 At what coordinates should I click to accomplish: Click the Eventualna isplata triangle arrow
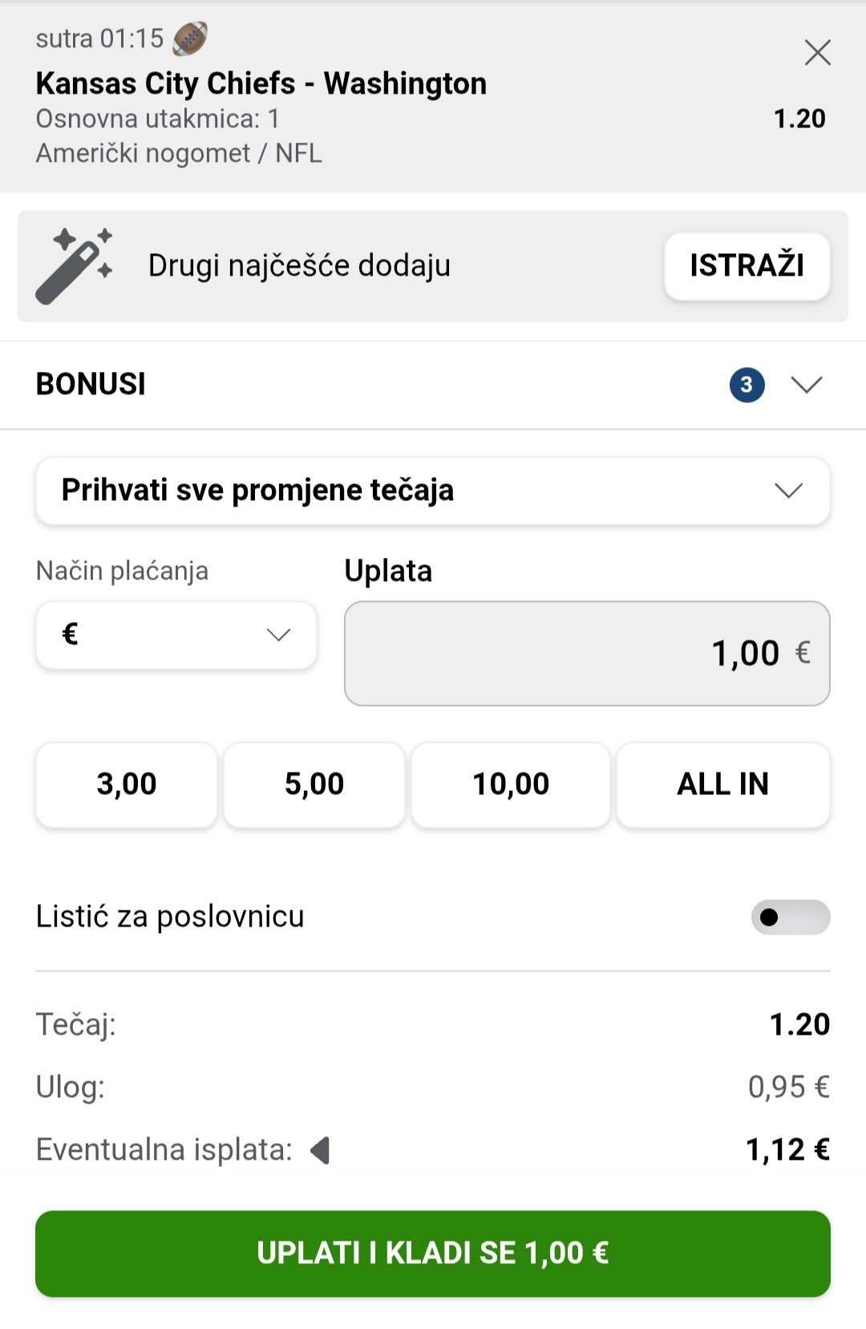point(321,1150)
